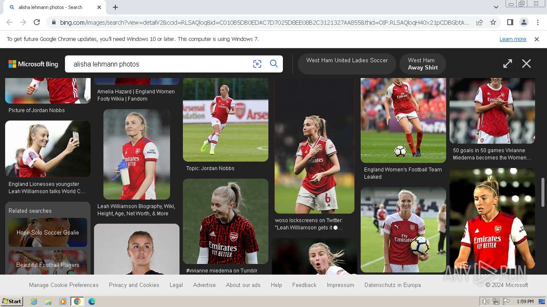Open Amelia Hazard England Women Footy Wikia link
Viewport: 547px width, 307px height.
tap(136, 95)
